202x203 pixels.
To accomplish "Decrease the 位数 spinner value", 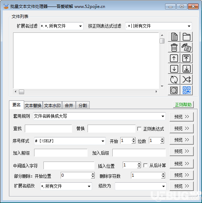I will tap(162, 142).
